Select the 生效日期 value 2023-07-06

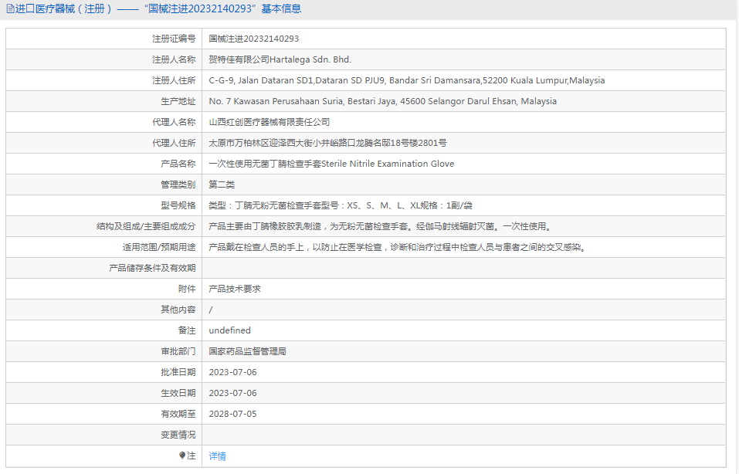pyautogui.click(x=233, y=393)
